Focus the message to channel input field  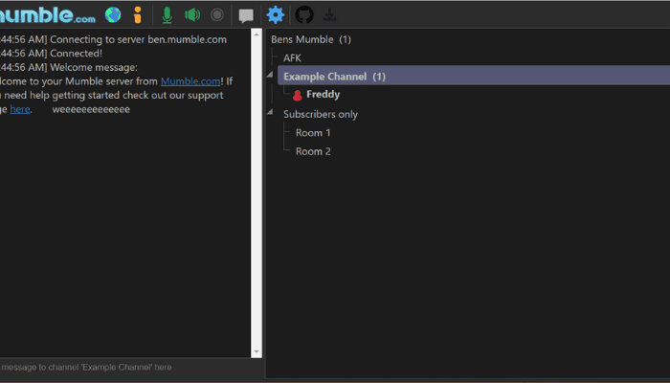130,367
